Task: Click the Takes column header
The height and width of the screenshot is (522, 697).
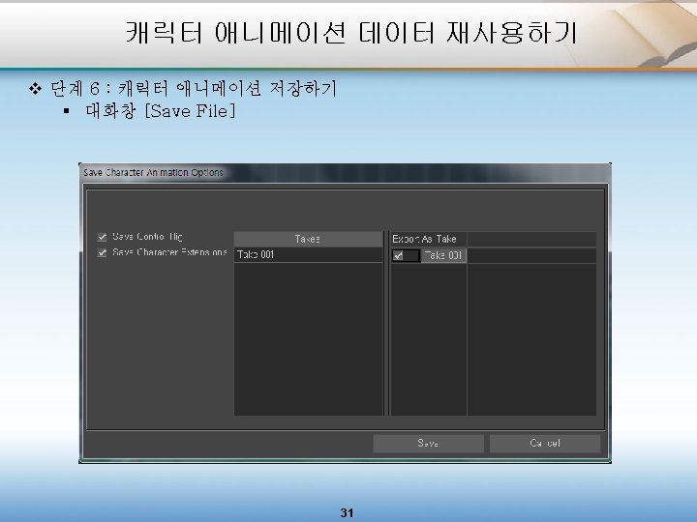Action: 308,239
